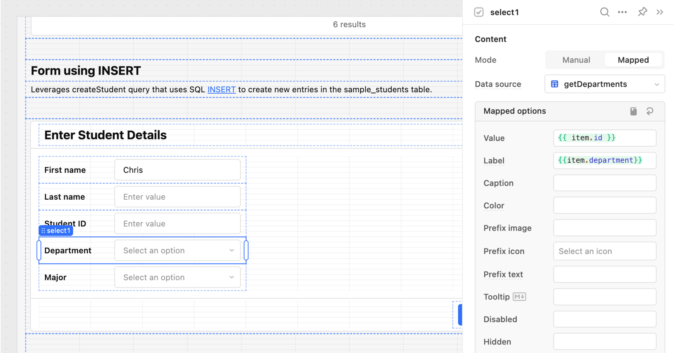This screenshot has height=353, width=674.
Task: Click the Major field label
Action: click(55, 277)
